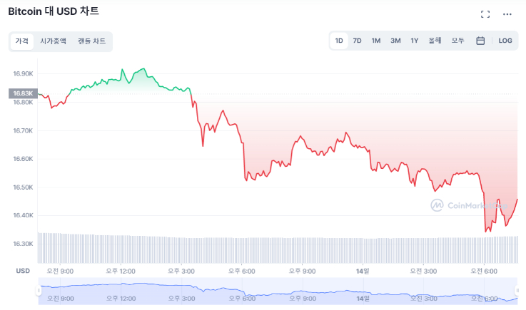Open the calendar date range picker
The width and height of the screenshot is (526, 310).
pyautogui.click(x=480, y=41)
